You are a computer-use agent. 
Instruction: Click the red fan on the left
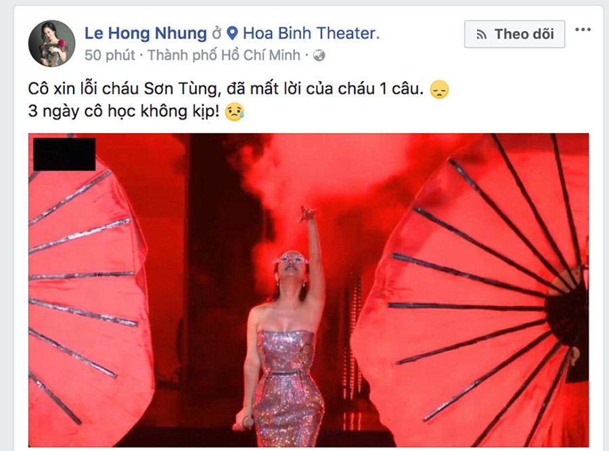click(x=89, y=299)
